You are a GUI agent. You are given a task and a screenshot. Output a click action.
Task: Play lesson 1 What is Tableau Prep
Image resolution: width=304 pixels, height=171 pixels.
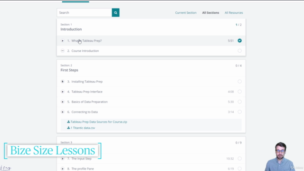[62, 41]
